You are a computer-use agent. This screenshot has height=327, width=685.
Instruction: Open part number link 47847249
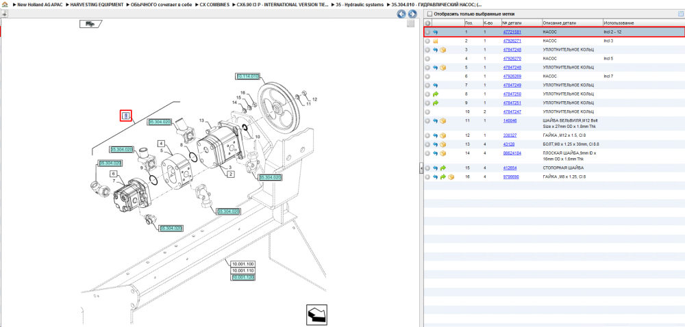pos(512,85)
